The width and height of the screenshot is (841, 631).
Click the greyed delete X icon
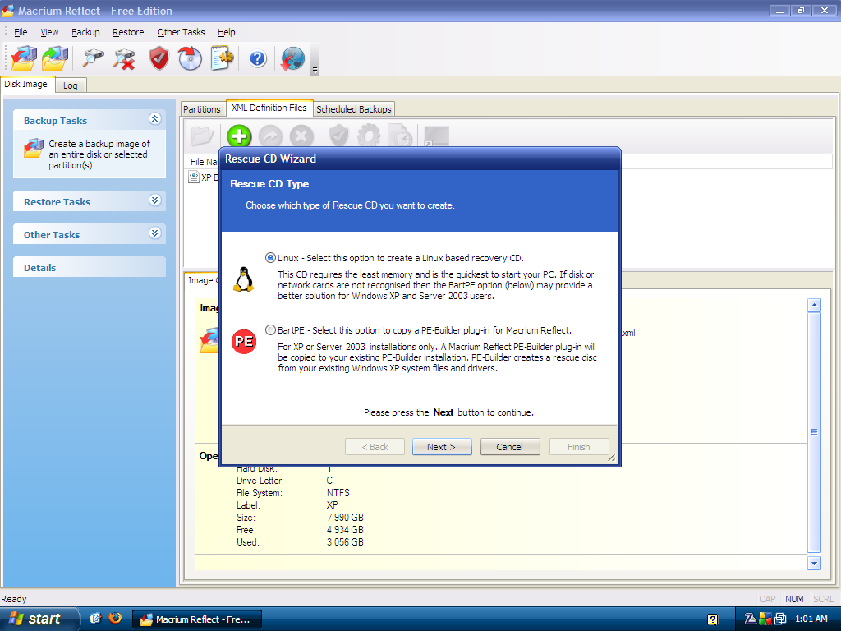coord(302,136)
